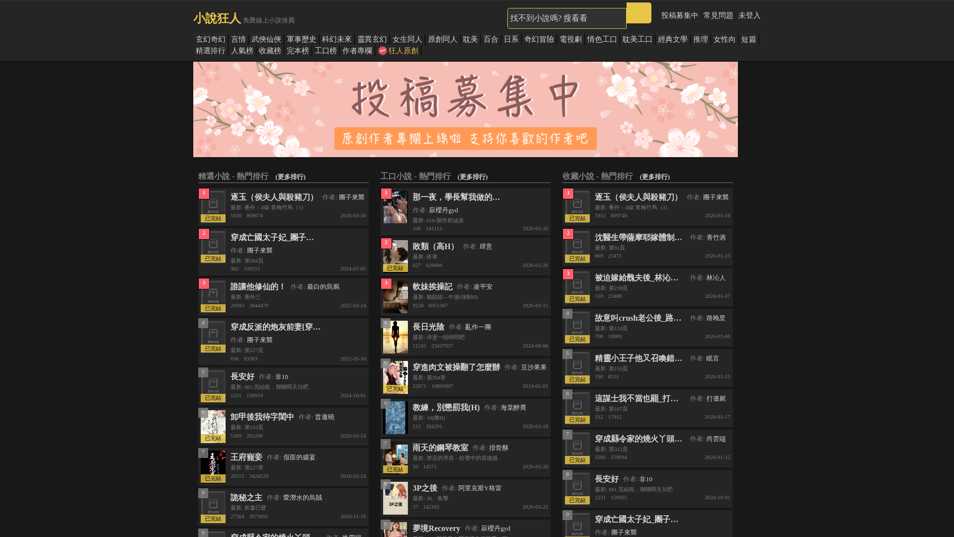Select the 電視劇 category
The image size is (954, 537).
(571, 39)
